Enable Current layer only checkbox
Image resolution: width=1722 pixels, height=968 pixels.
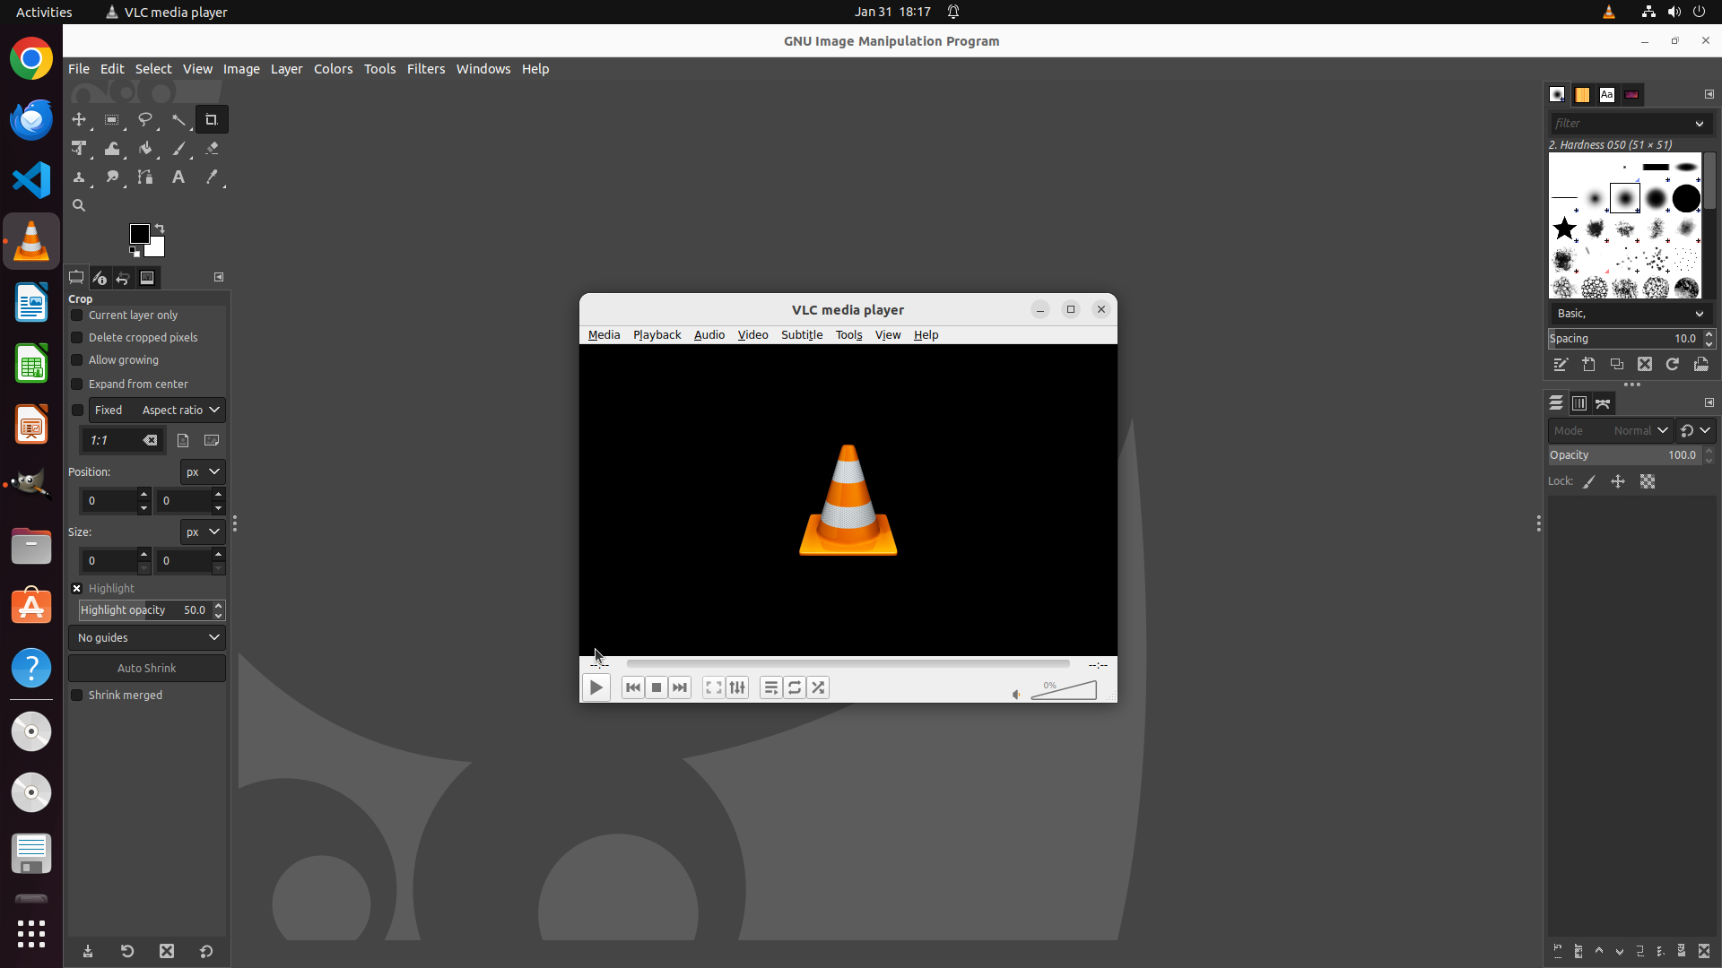click(x=77, y=315)
